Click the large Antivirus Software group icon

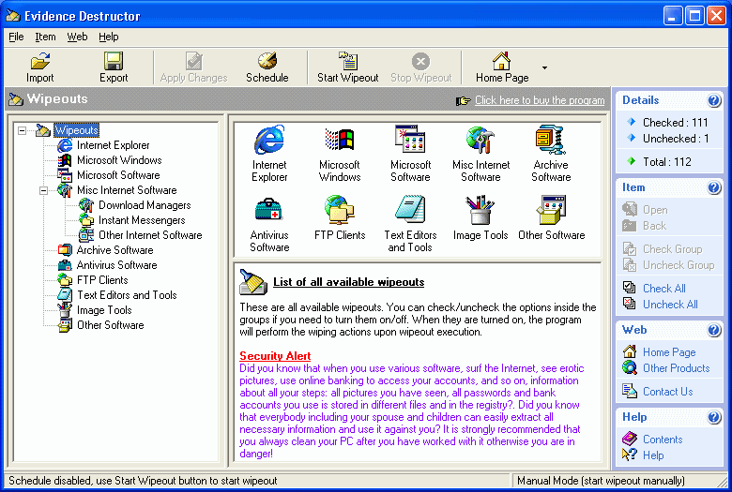269,209
